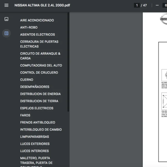
Task: Select the FAROS outline entry
Action: click(25, 115)
